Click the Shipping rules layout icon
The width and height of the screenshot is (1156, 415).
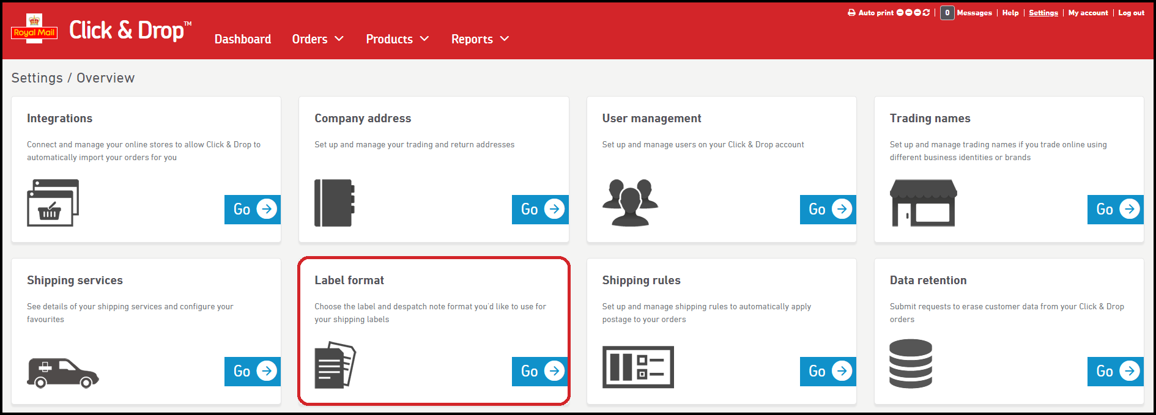[x=638, y=367]
